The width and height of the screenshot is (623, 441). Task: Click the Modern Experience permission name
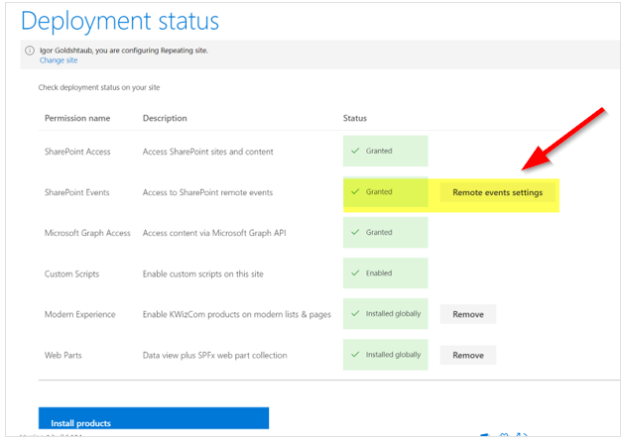[80, 314]
